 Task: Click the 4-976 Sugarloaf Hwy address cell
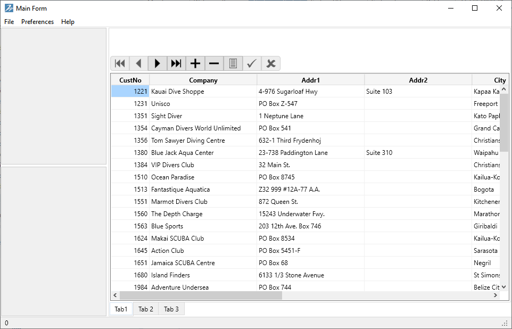tap(310, 92)
